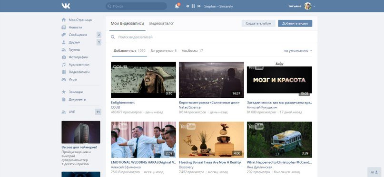Open Друзья in sidebar
Viewport: 384px width, 177px height.
pos(74,42)
